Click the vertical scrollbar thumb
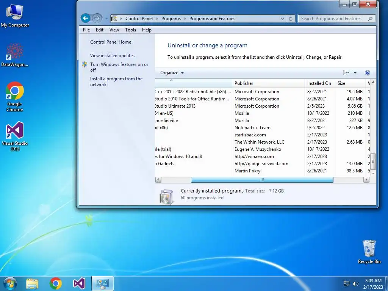This screenshot has height=291, width=388. tap(373, 161)
